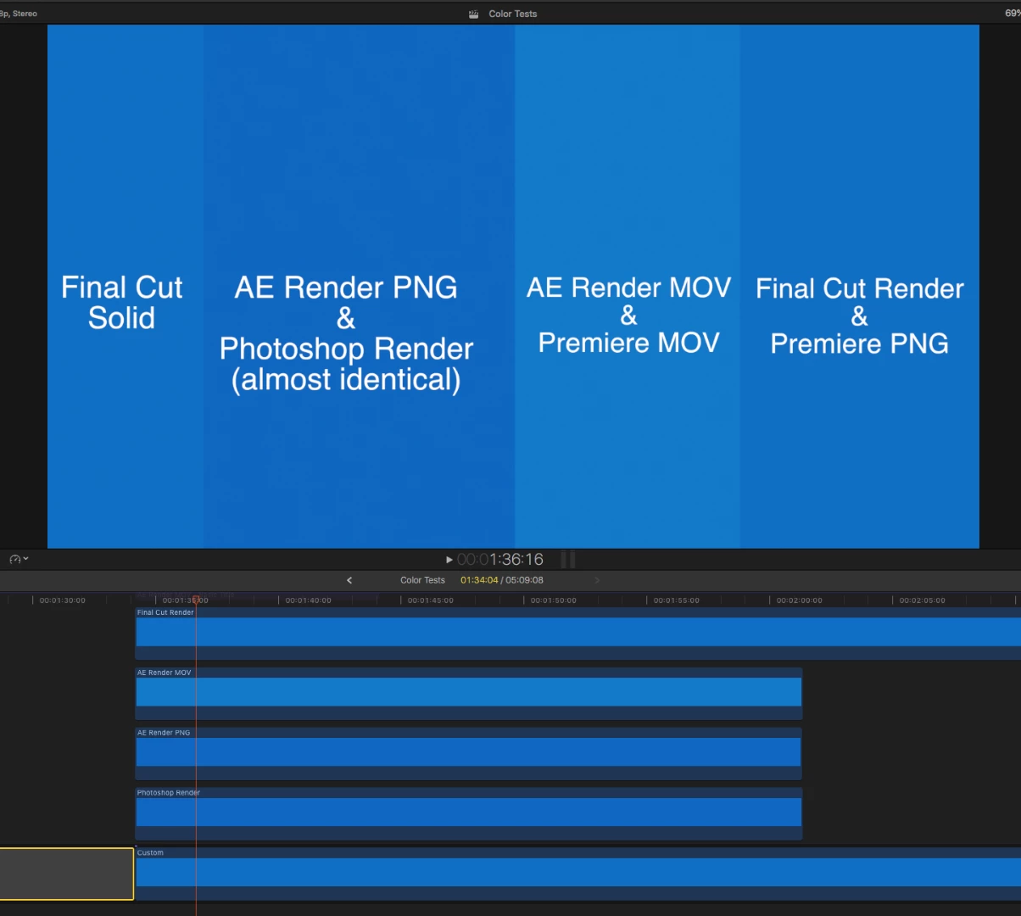Click the red playhead on the ruler
The width and height of the screenshot is (1021, 916).
click(196, 600)
